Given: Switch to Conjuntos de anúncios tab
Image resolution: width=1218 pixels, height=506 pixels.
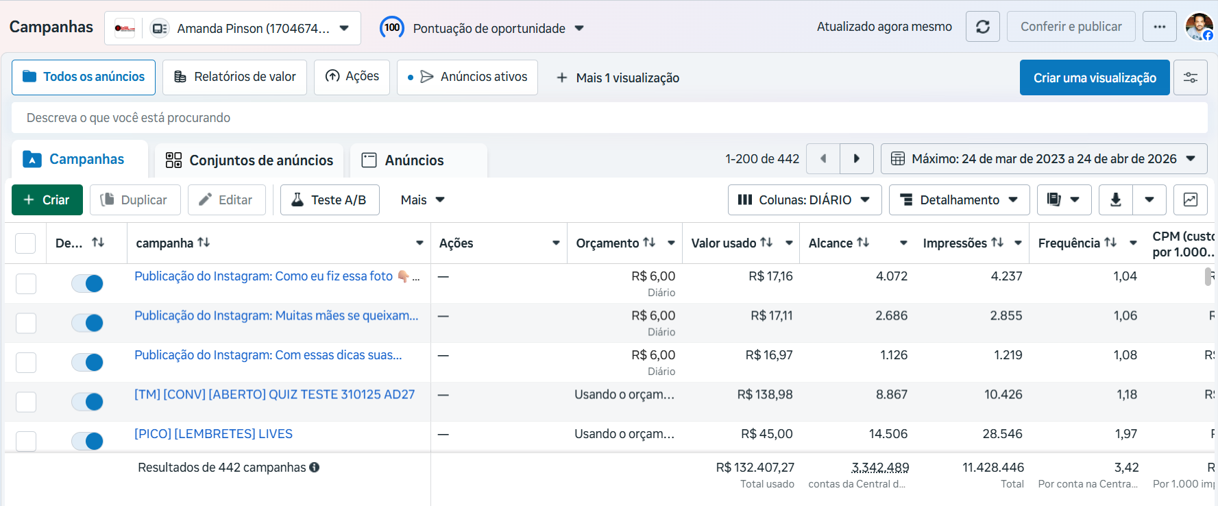Looking at the screenshot, I should [249, 160].
